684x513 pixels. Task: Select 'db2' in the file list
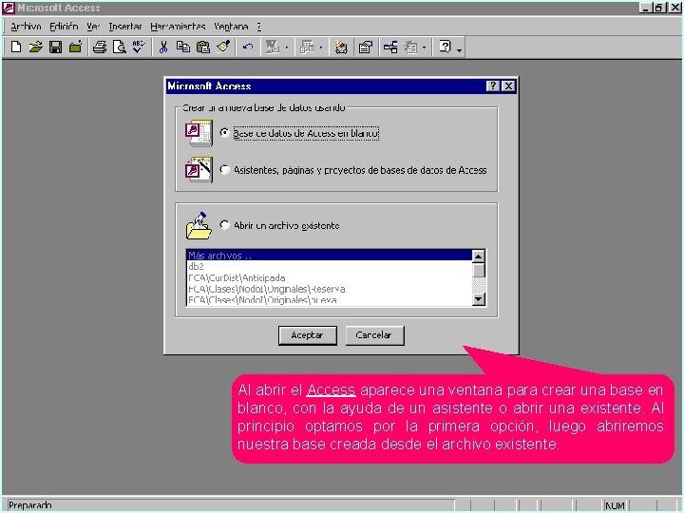click(330, 266)
